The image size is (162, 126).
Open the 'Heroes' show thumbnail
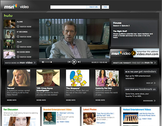[19, 78]
